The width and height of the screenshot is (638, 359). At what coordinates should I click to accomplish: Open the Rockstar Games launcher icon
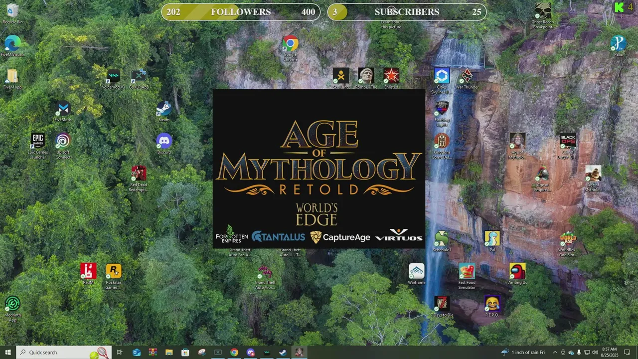pyautogui.click(x=114, y=276)
